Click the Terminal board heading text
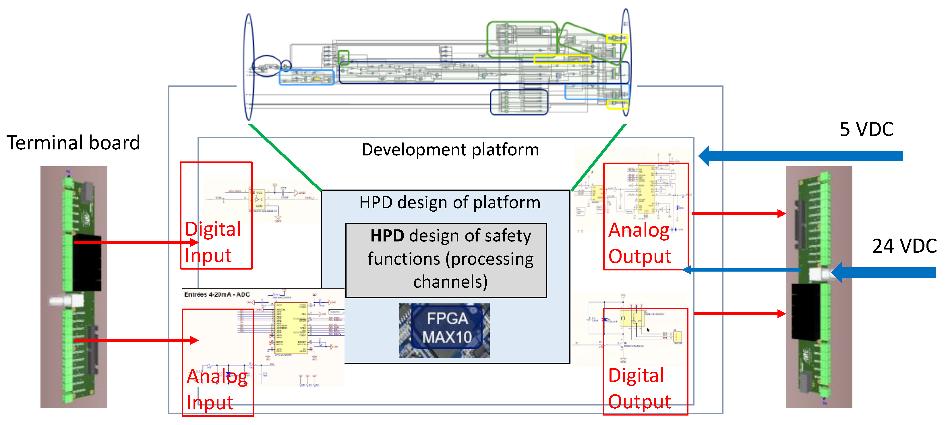The image size is (948, 425). (73, 143)
